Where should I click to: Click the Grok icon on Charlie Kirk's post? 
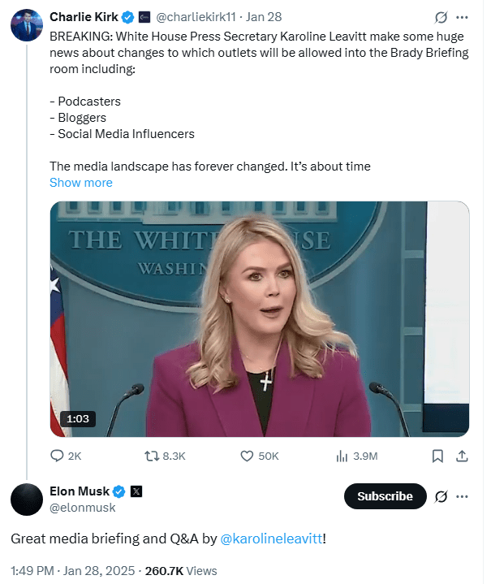[441, 17]
